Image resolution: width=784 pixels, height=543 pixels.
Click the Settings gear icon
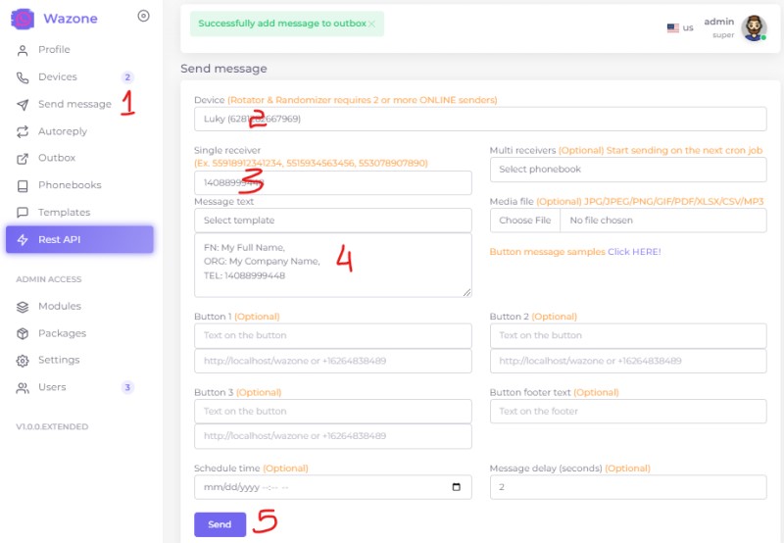tap(23, 361)
